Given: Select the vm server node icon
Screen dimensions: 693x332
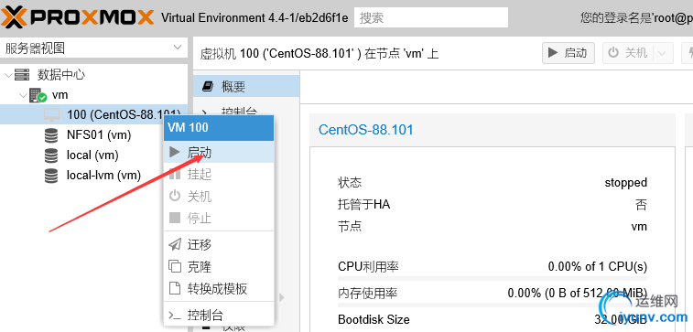Looking at the screenshot, I should (38, 95).
